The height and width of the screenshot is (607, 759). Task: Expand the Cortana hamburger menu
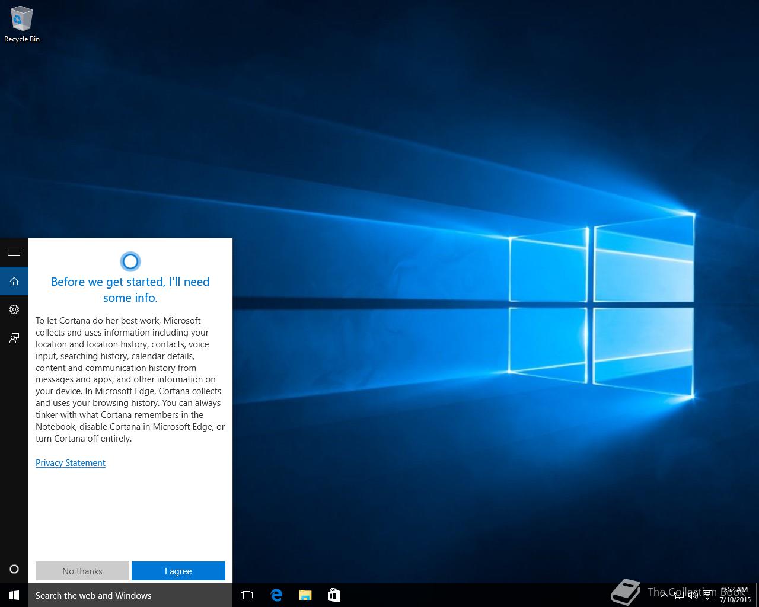[x=14, y=253]
